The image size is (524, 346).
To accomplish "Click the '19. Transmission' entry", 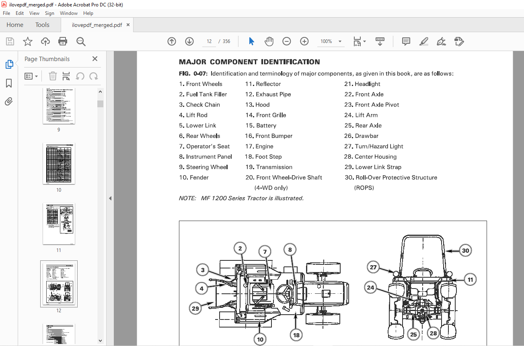I will tap(269, 167).
